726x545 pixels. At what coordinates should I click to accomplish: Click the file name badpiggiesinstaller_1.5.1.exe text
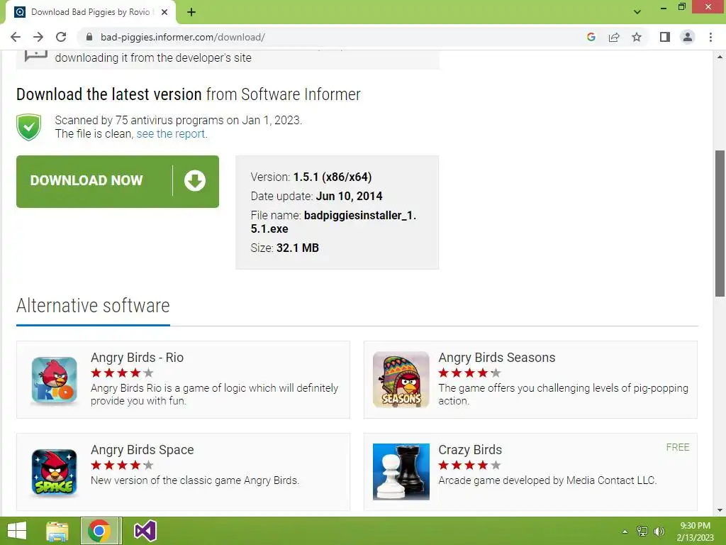coord(333,222)
